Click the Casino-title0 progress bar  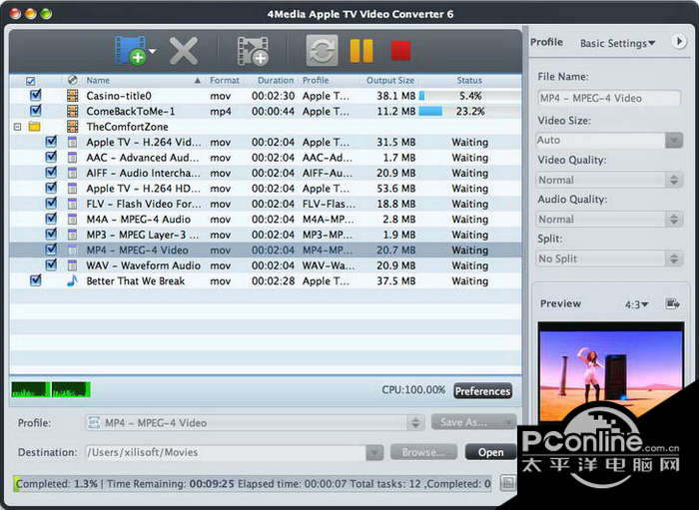click(x=469, y=96)
